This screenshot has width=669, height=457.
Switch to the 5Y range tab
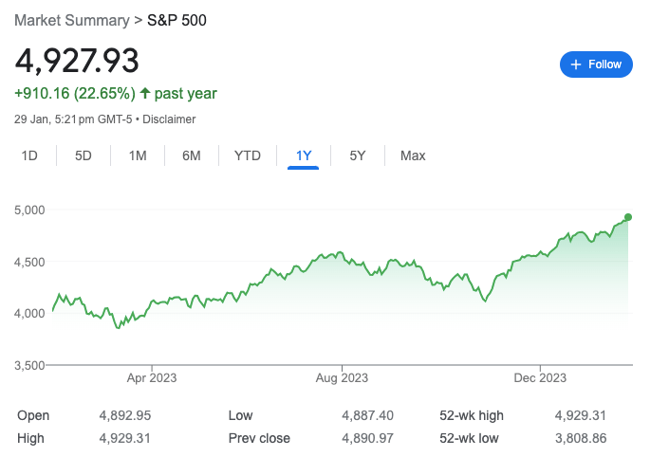pyautogui.click(x=358, y=155)
